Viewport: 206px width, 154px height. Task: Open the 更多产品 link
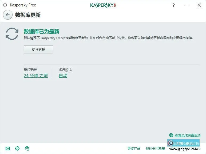pos(134,149)
